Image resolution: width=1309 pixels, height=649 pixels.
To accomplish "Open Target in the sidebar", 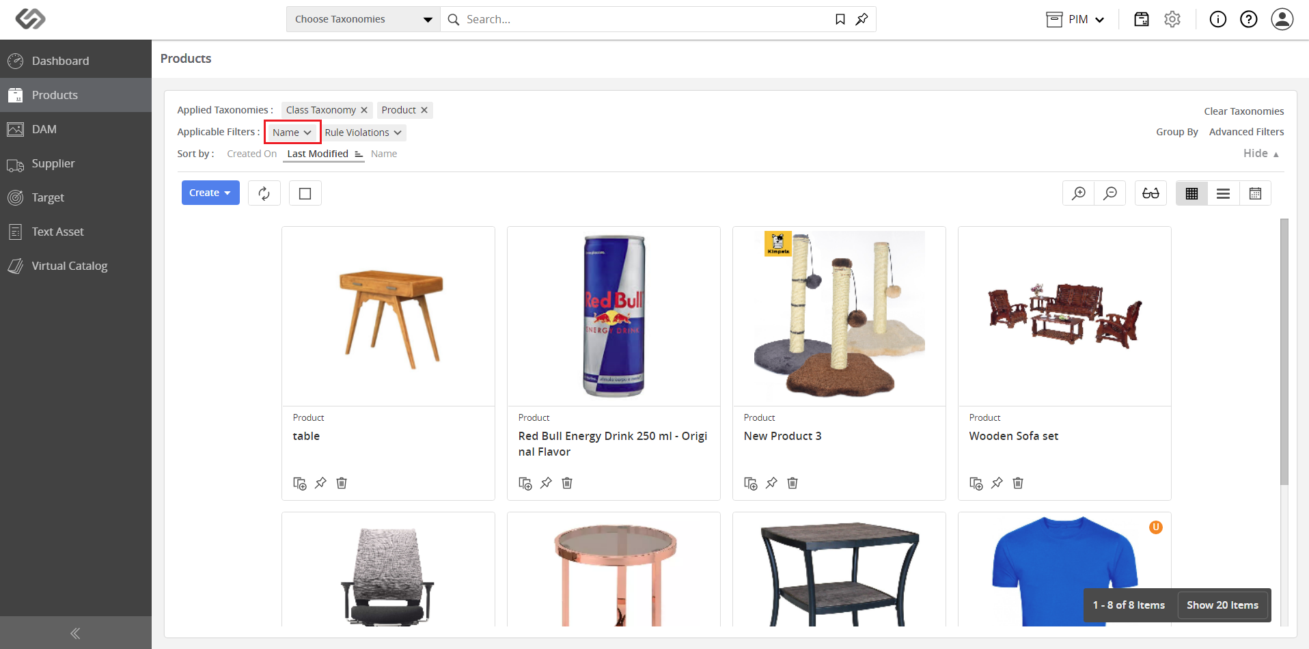I will (76, 197).
